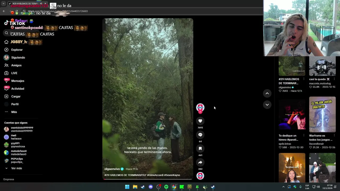The image size is (340, 191).
Task: Open the Actividad icon with 99+ badge
Action: pos(6,88)
